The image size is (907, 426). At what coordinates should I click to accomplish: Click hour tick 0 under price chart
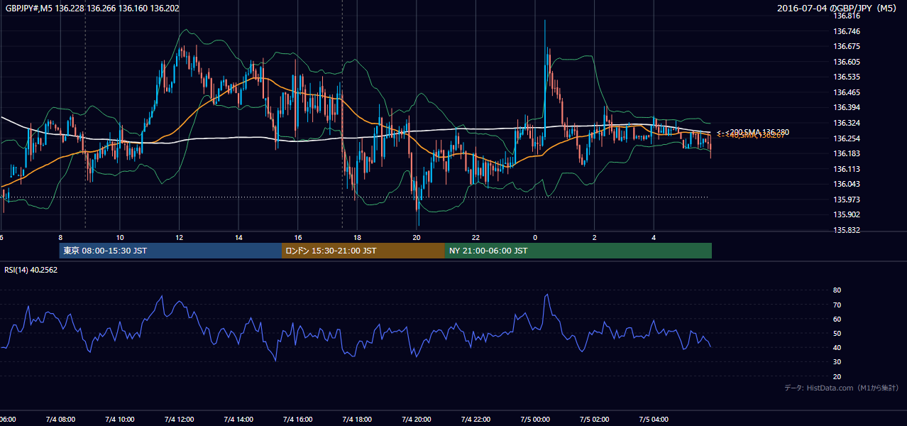[535, 237]
